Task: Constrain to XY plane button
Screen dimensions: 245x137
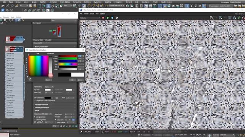Action: (200, 6)
